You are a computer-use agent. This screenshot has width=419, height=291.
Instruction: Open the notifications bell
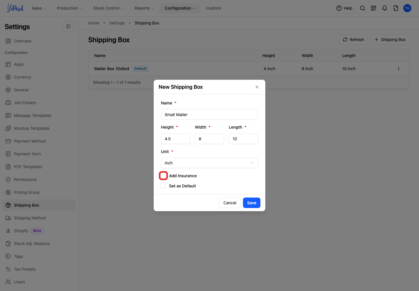coord(385,8)
